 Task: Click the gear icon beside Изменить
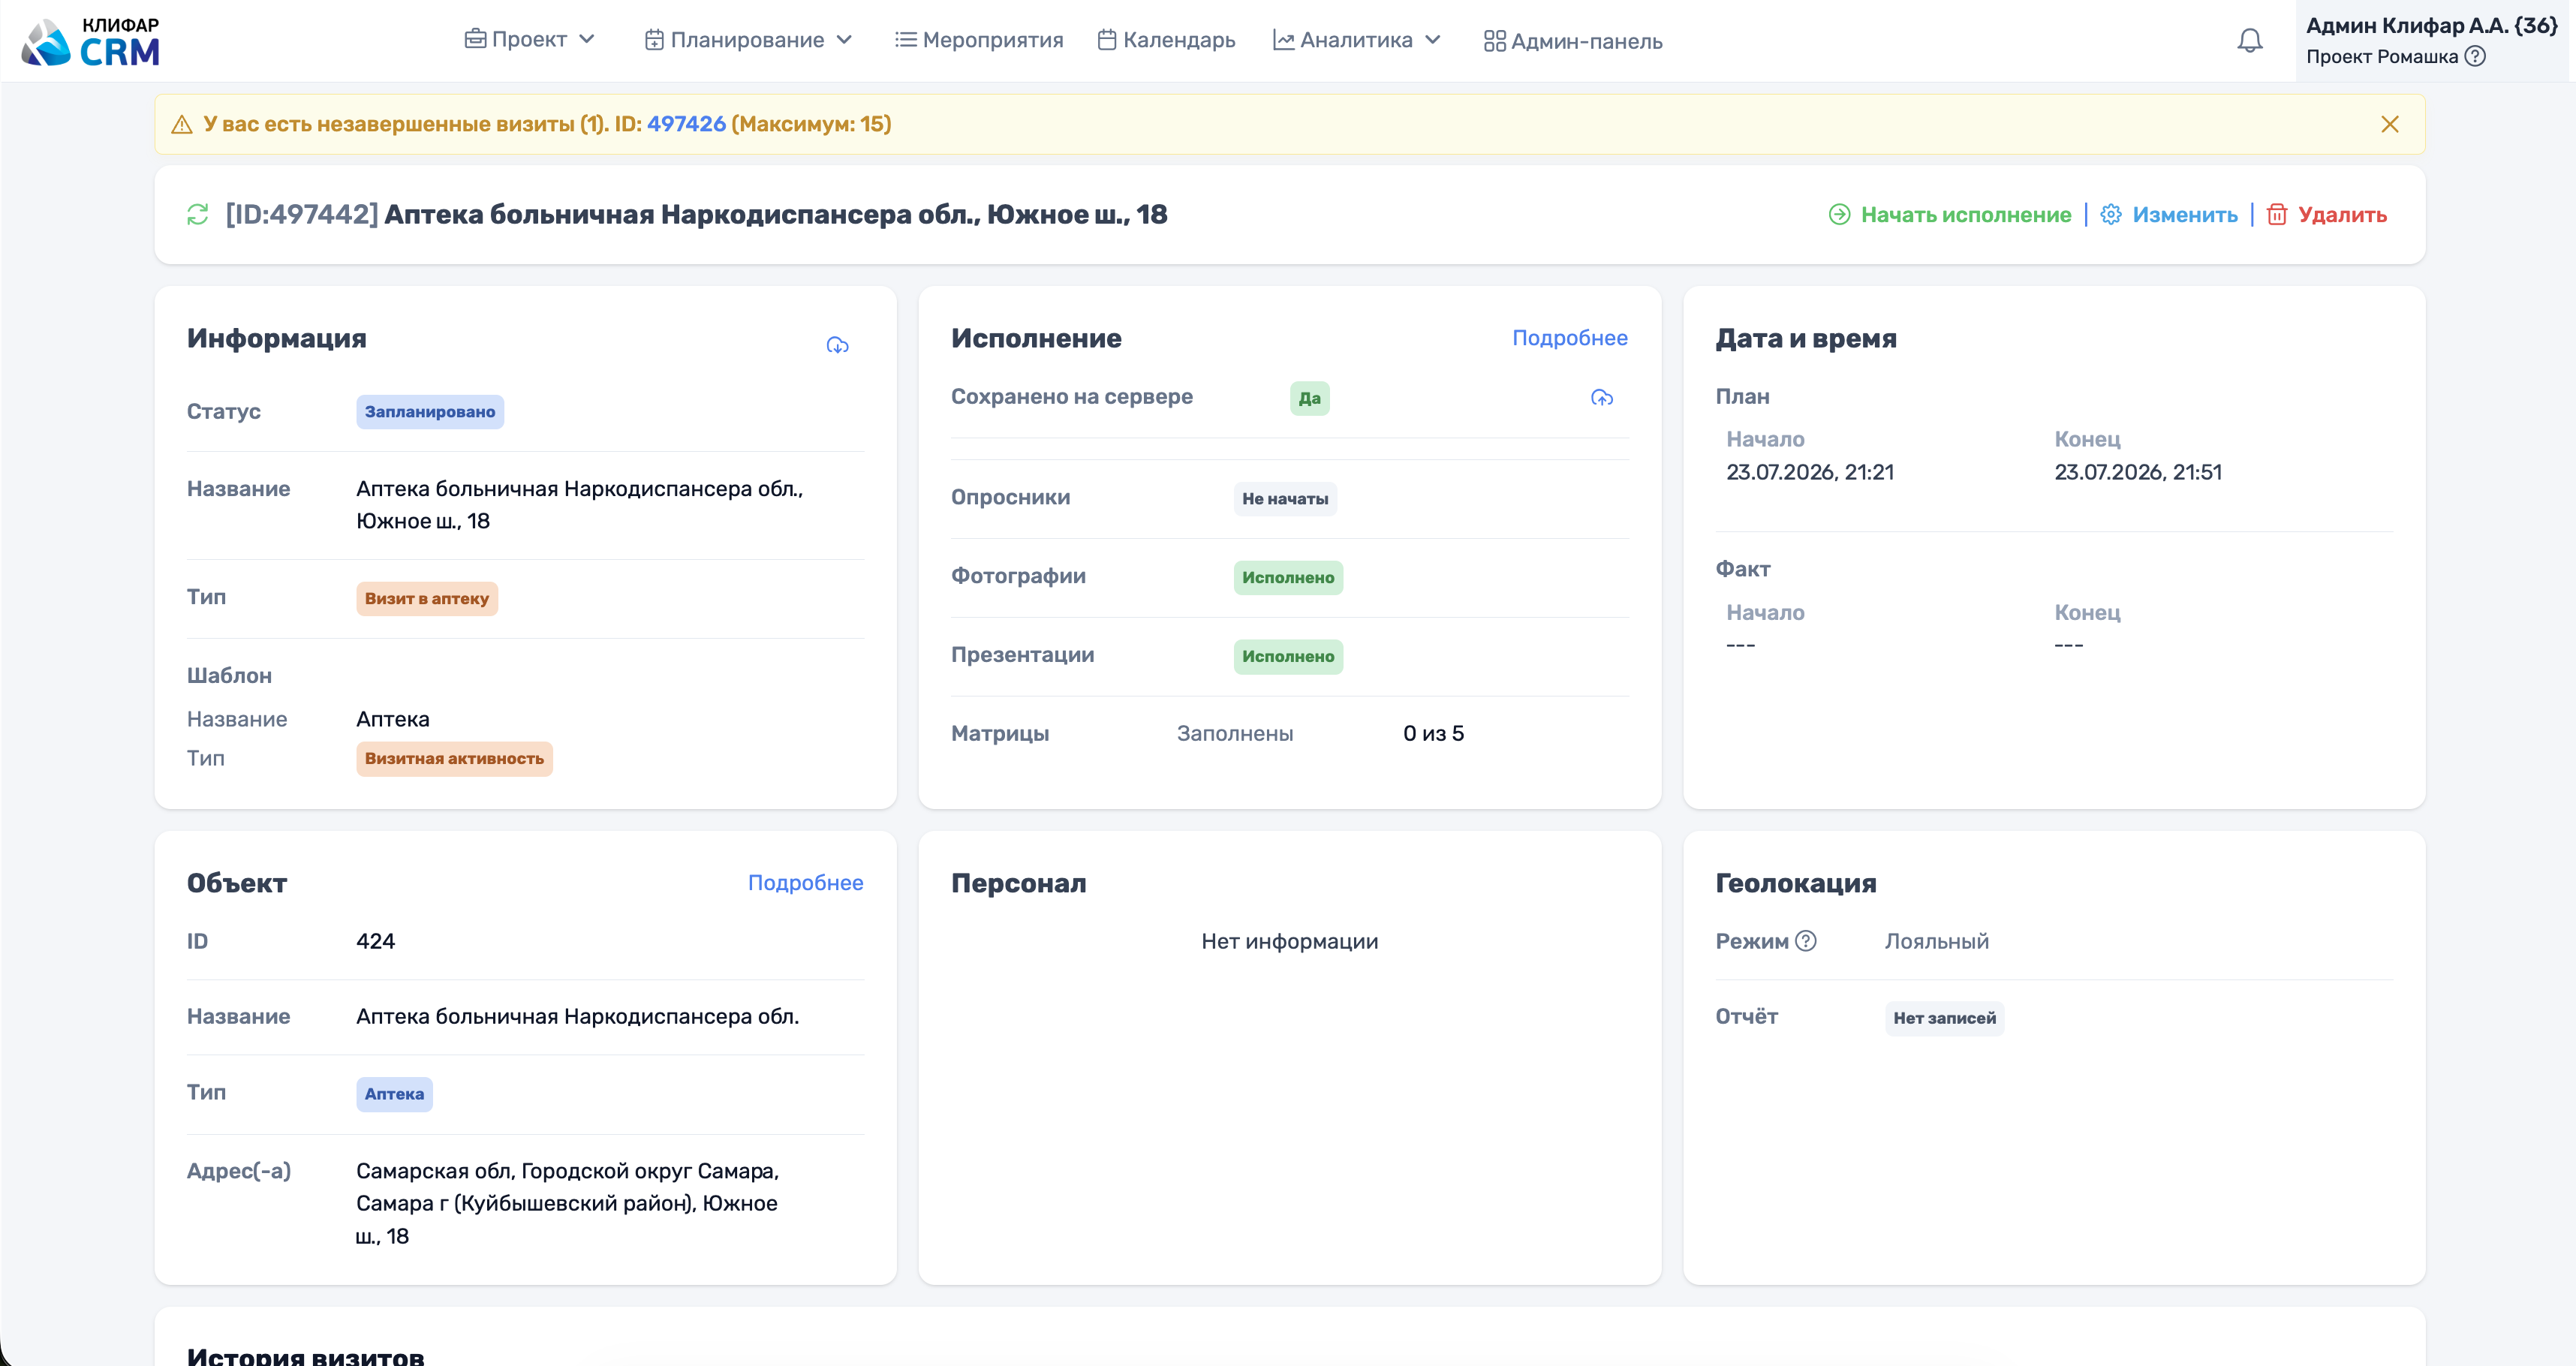coord(2111,214)
